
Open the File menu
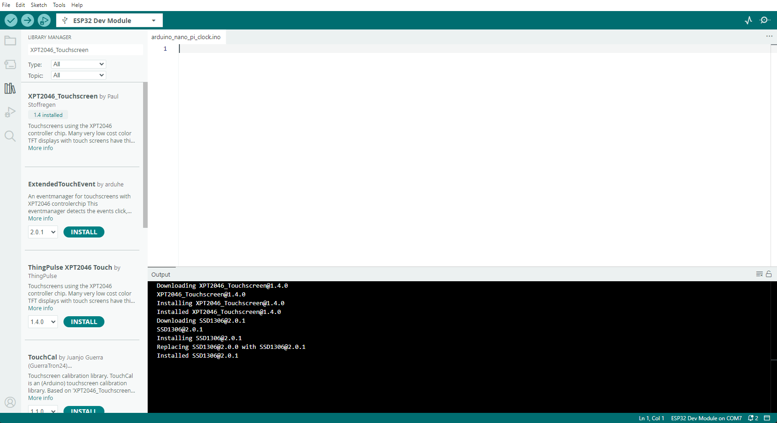coord(6,5)
